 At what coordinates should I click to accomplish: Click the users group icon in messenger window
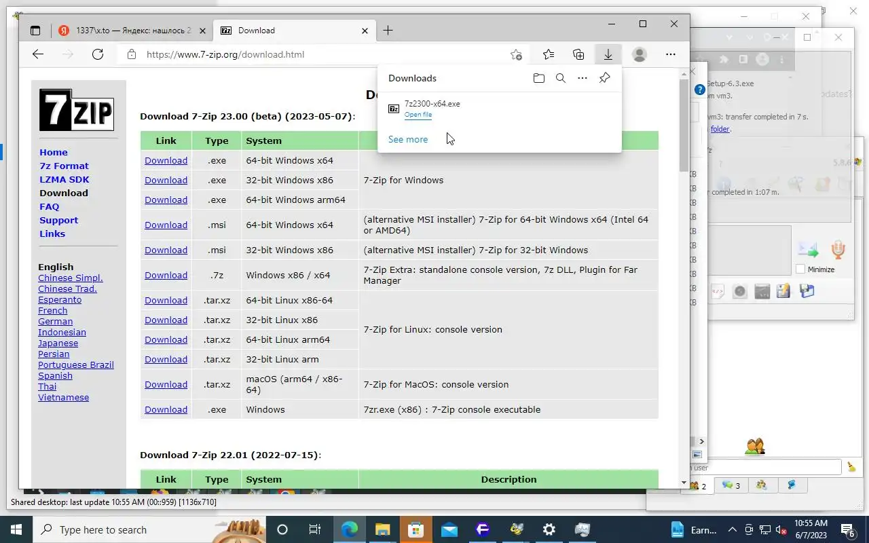(755, 446)
